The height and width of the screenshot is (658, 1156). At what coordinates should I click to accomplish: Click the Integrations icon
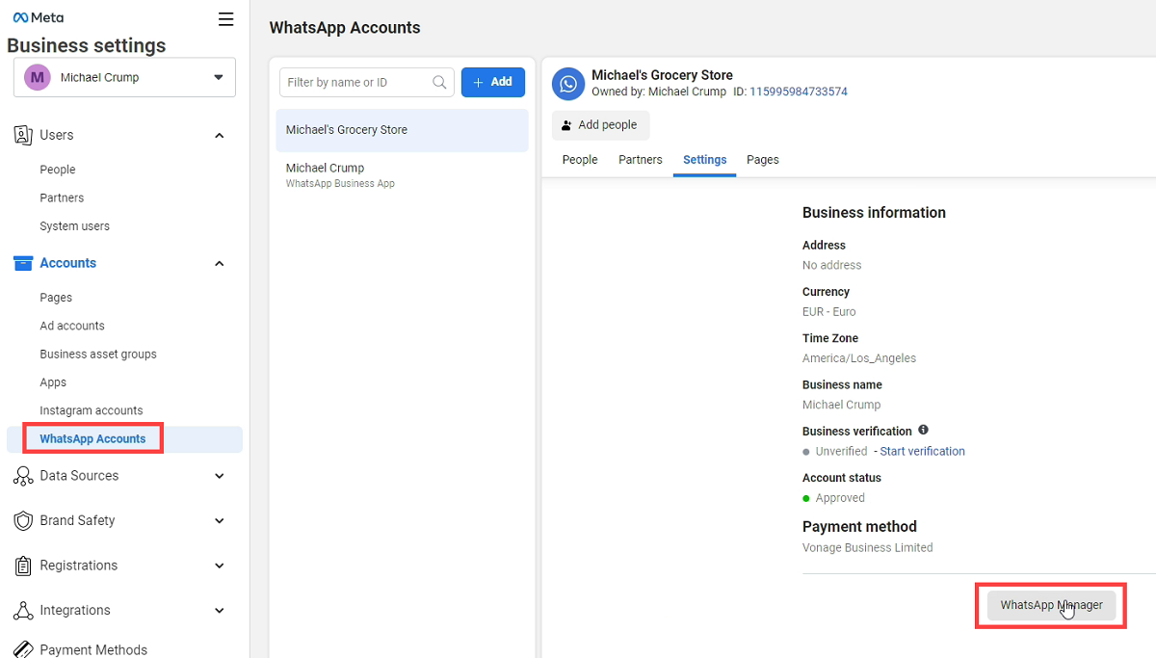pyautogui.click(x=23, y=611)
